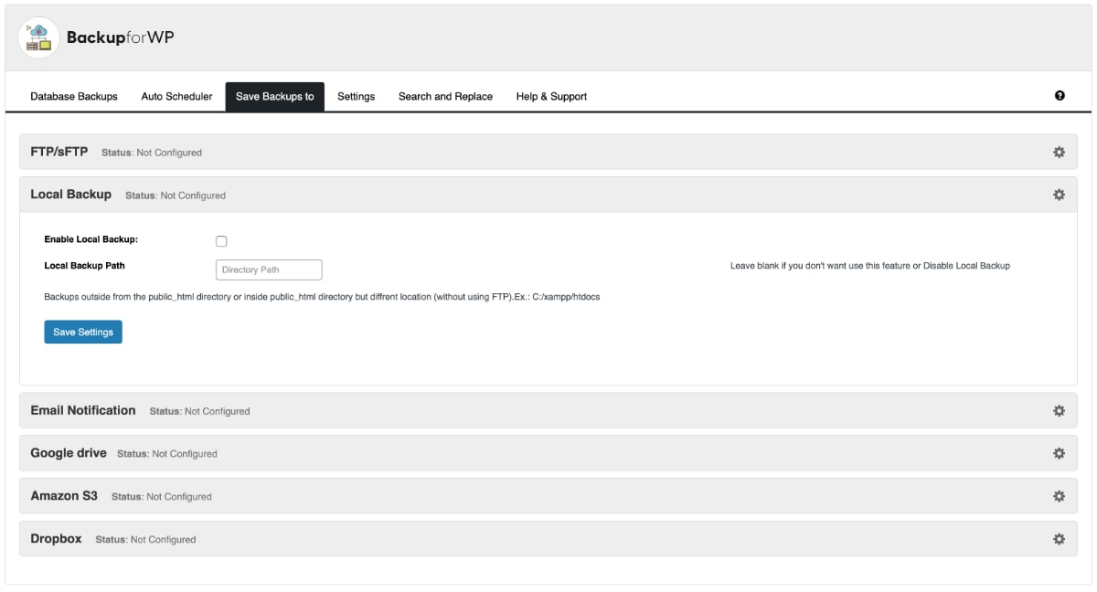Open the Auto Scheduler tab

point(176,96)
